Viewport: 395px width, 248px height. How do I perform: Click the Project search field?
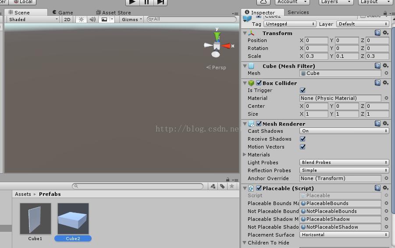click(138, 186)
